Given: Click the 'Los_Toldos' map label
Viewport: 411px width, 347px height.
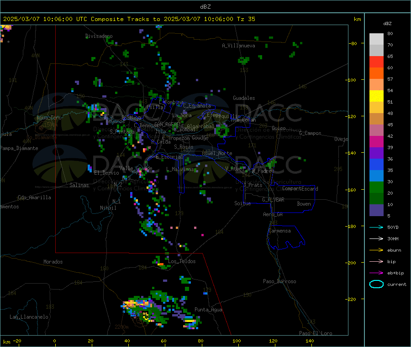Looking at the screenshot, I should pyautogui.click(x=182, y=261).
